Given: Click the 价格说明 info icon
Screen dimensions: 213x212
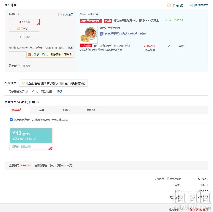Looking at the screenshot, I should click(x=169, y=5).
